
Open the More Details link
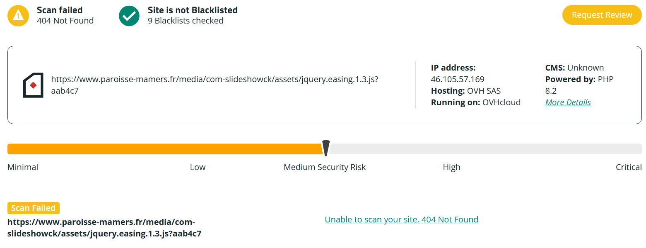tap(568, 102)
